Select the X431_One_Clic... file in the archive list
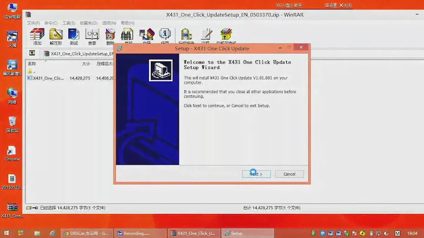424x238 pixels. click(x=48, y=78)
